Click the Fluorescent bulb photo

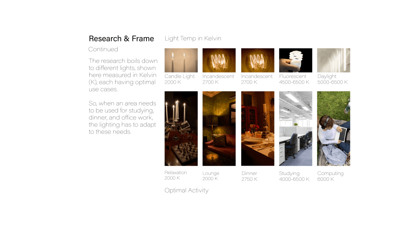pos(296,60)
